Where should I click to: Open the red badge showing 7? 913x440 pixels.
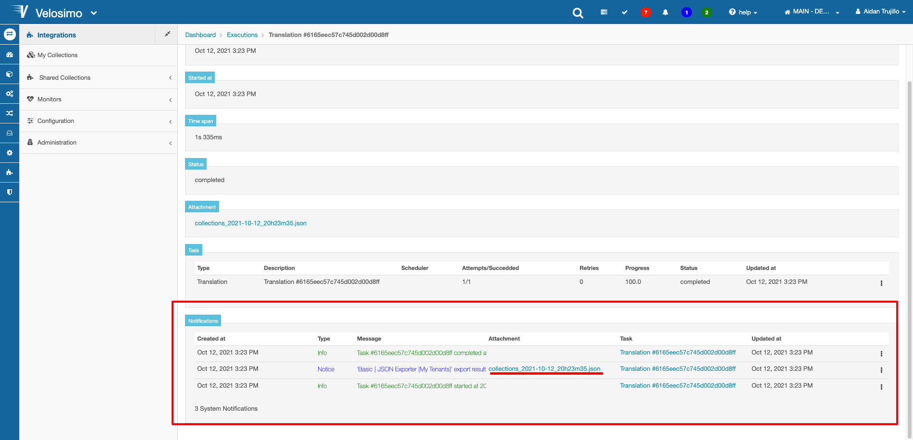[646, 12]
